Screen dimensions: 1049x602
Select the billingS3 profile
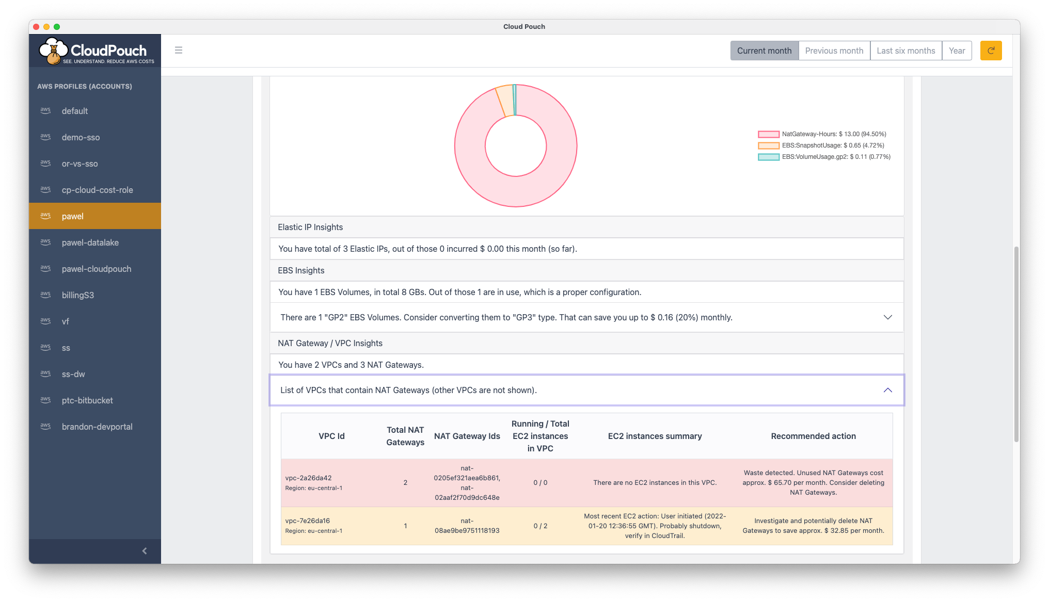click(95, 295)
